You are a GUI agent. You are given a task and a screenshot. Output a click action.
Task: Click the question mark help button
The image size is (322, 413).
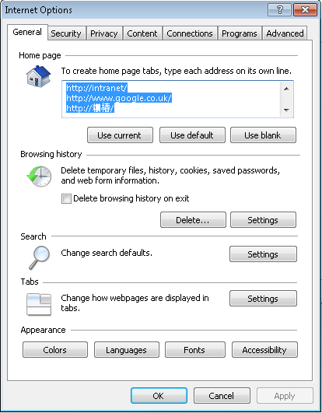pyautogui.click(x=279, y=10)
